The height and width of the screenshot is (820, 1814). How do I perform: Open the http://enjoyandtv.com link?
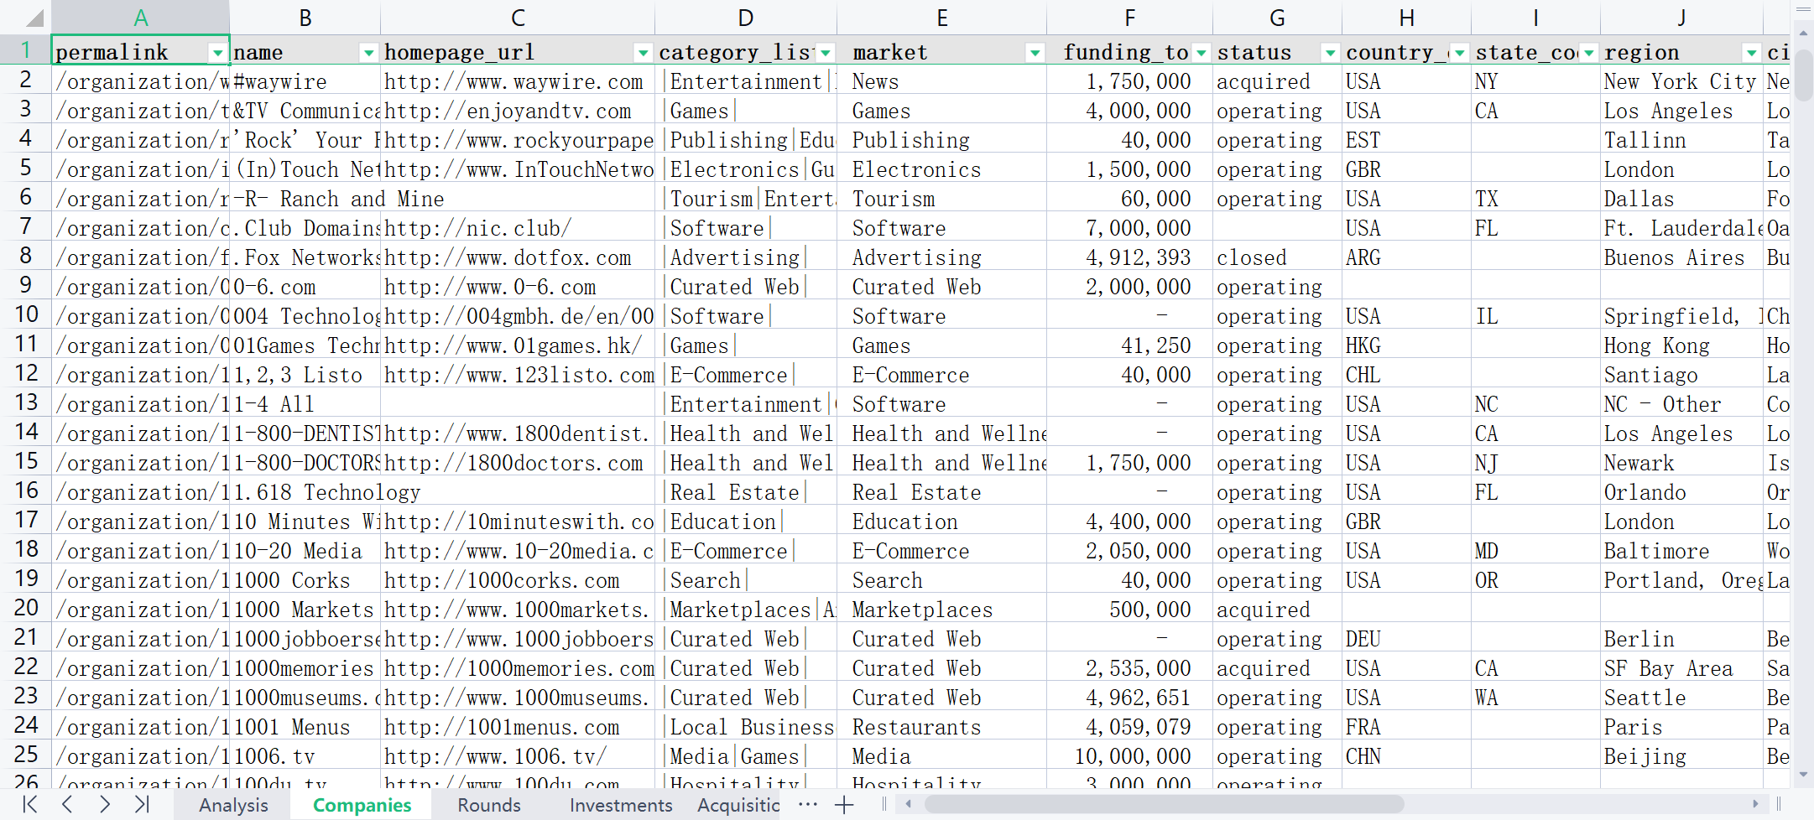[508, 112]
